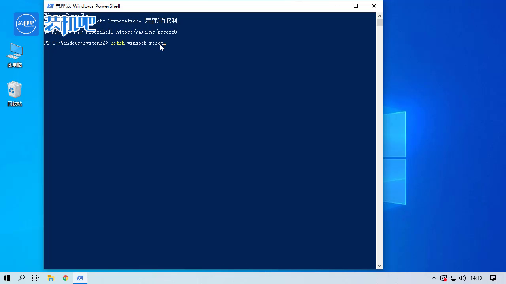
Task: Select 回收站 recycle bin icon
Action: [15, 94]
